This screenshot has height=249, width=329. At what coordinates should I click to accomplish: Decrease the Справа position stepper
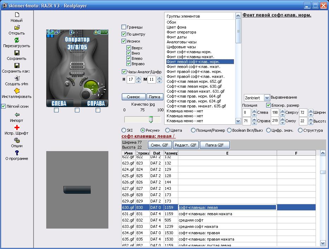coord(254,123)
